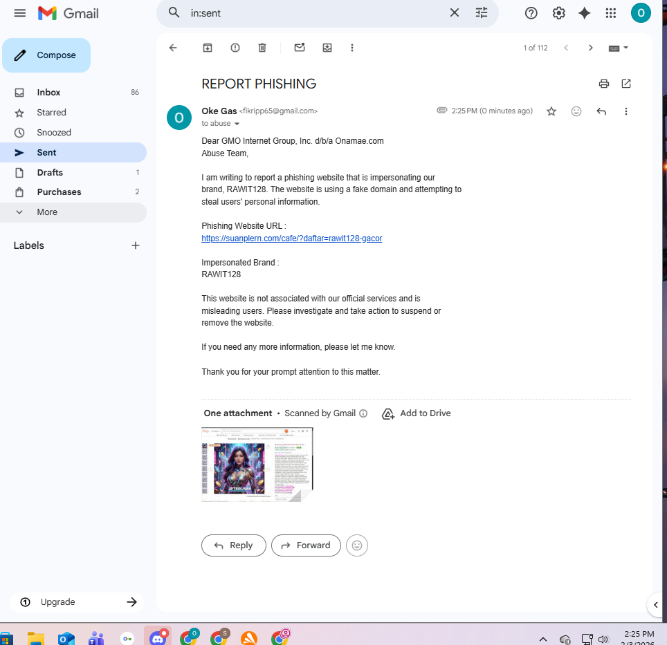Show the side panel chevron

(x=655, y=605)
